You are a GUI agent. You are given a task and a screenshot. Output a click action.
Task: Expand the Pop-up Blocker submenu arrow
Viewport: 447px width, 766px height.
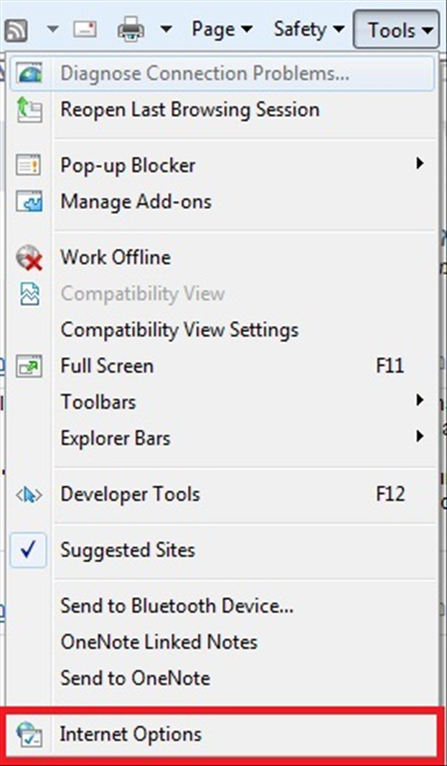click(x=420, y=164)
